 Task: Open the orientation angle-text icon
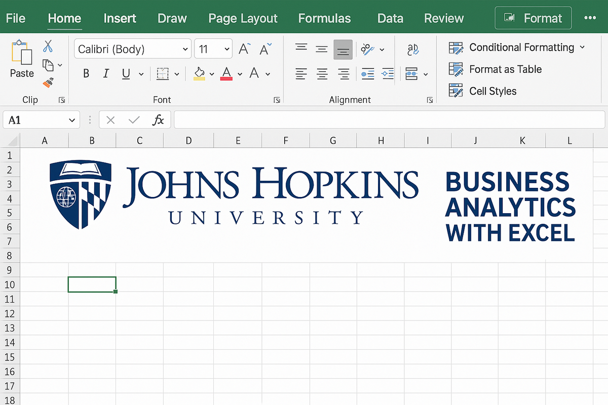point(367,49)
